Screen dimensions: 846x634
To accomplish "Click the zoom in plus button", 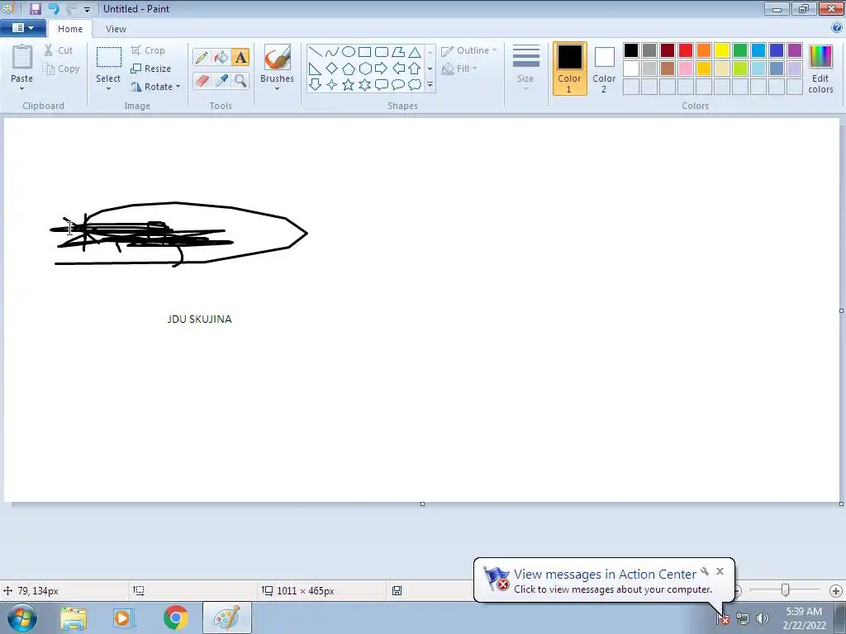I will click(836, 591).
